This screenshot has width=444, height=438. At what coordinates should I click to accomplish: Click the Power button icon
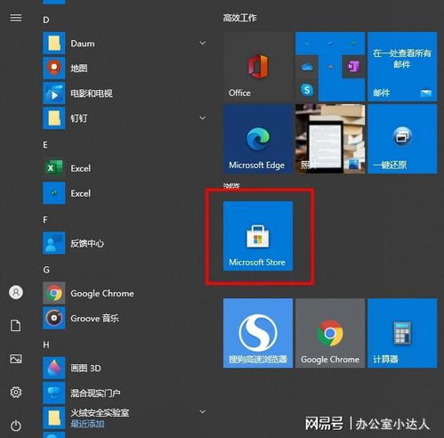pos(16,426)
